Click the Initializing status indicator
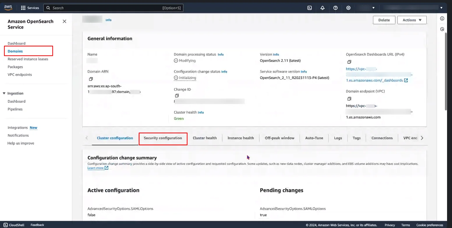Viewport: 452px width, 228px height. [x=185, y=78]
